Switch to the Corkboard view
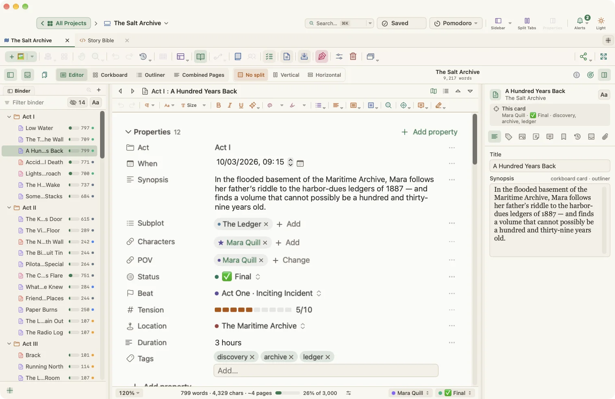Image resolution: width=615 pixels, height=399 pixels. 110,75
